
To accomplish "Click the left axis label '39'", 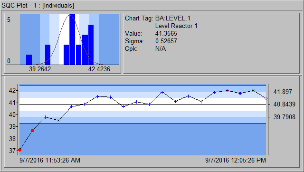I will point(12,127).
